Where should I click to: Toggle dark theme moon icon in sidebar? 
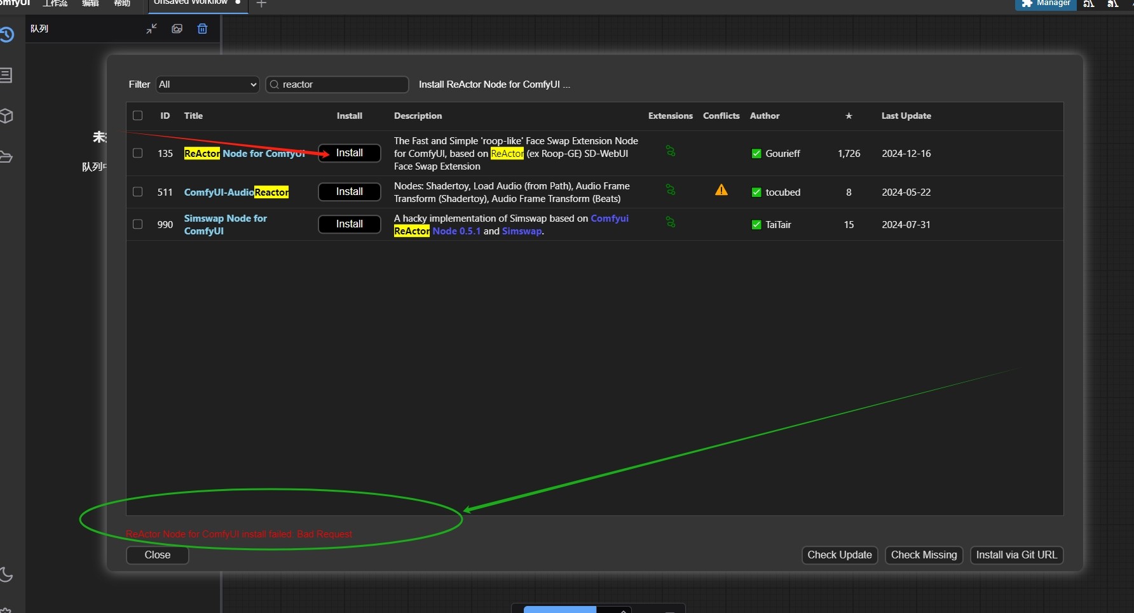click(x=6, y=574)
